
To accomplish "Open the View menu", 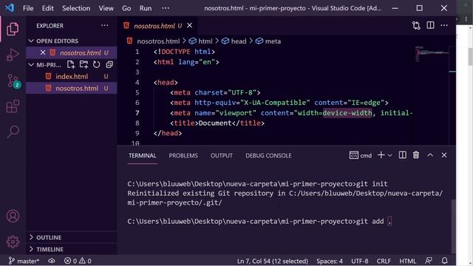I will pos(106,8).
